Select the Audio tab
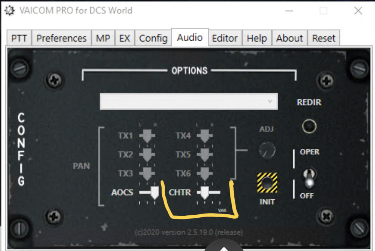Viewport: 375px width, 251px height. click(190, 37)
